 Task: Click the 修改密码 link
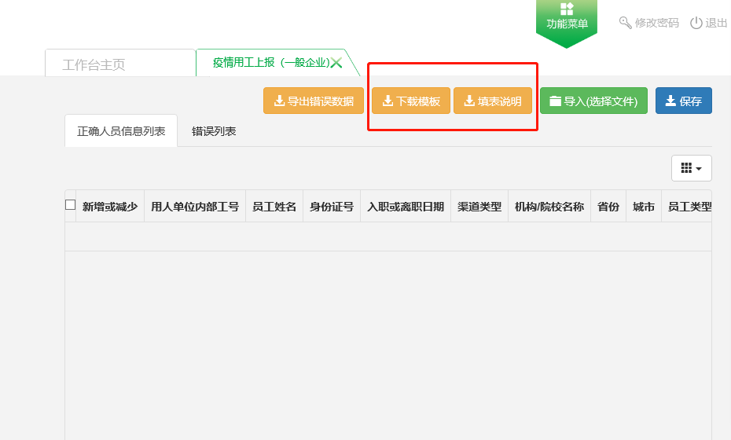[656, 23]
